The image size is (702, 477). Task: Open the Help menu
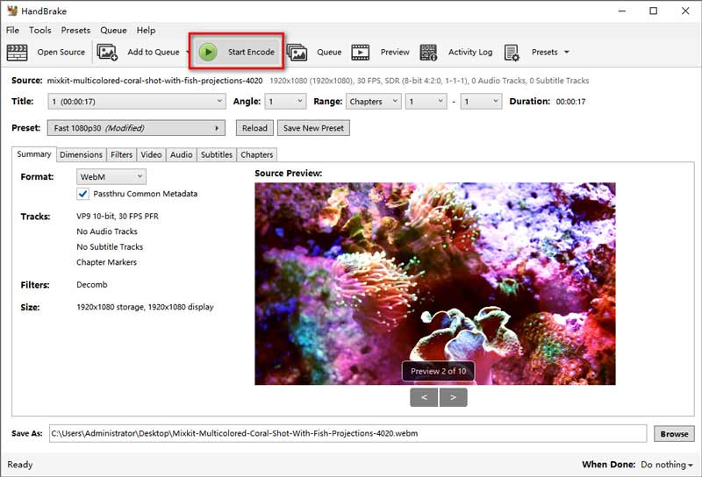click(x=146, y=31)
